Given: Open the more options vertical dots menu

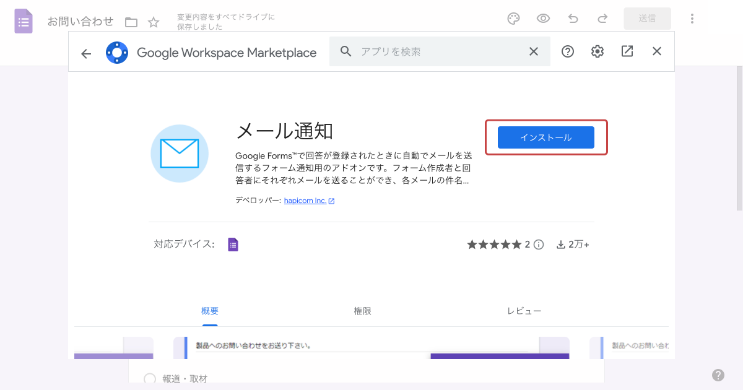Looking at the screenshot, I should tap(692, 19).
